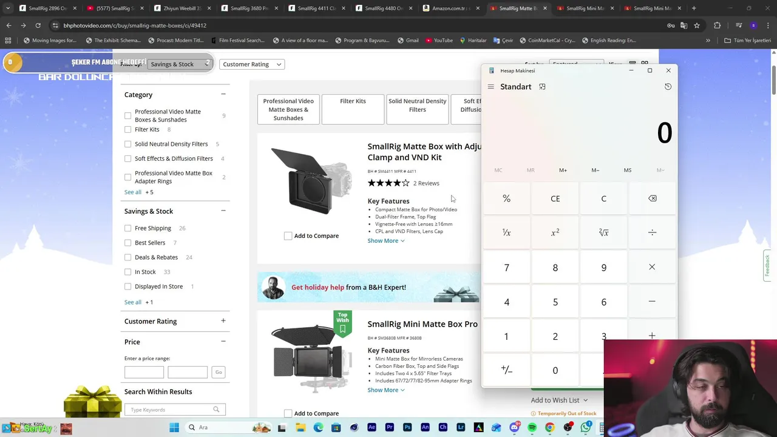777x437 pixels.
Task: Open WhatsApp from taskbar
Action: (x=586, y=427)
